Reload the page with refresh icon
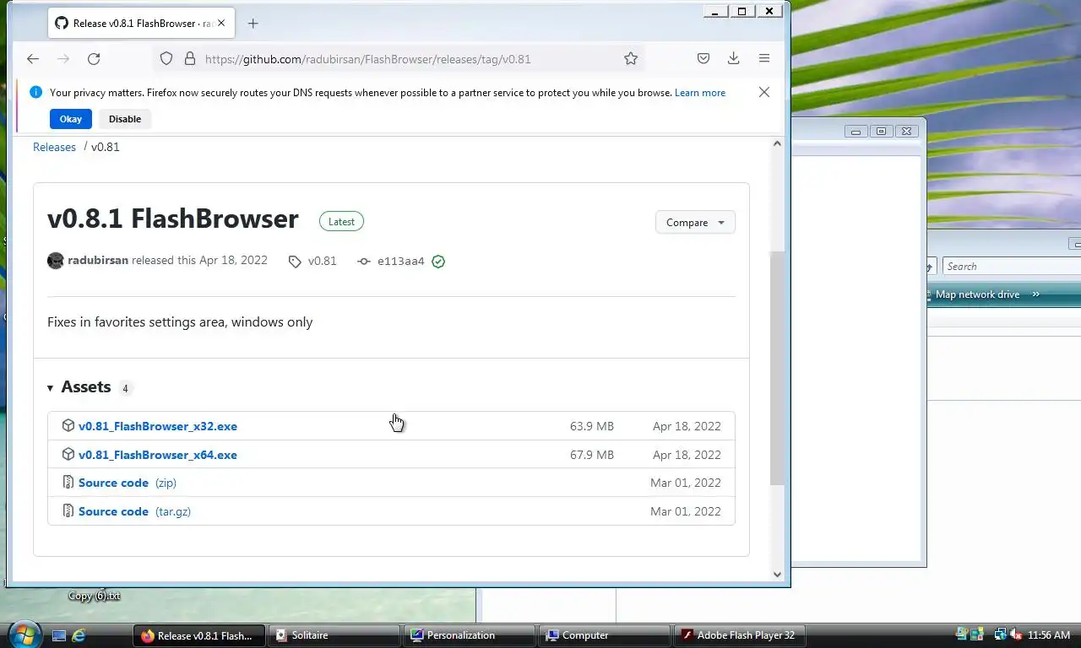1081x648 pixels. (x=94, y=58)
